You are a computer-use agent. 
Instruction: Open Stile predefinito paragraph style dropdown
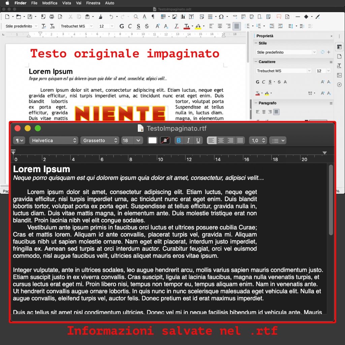(21, 26)
